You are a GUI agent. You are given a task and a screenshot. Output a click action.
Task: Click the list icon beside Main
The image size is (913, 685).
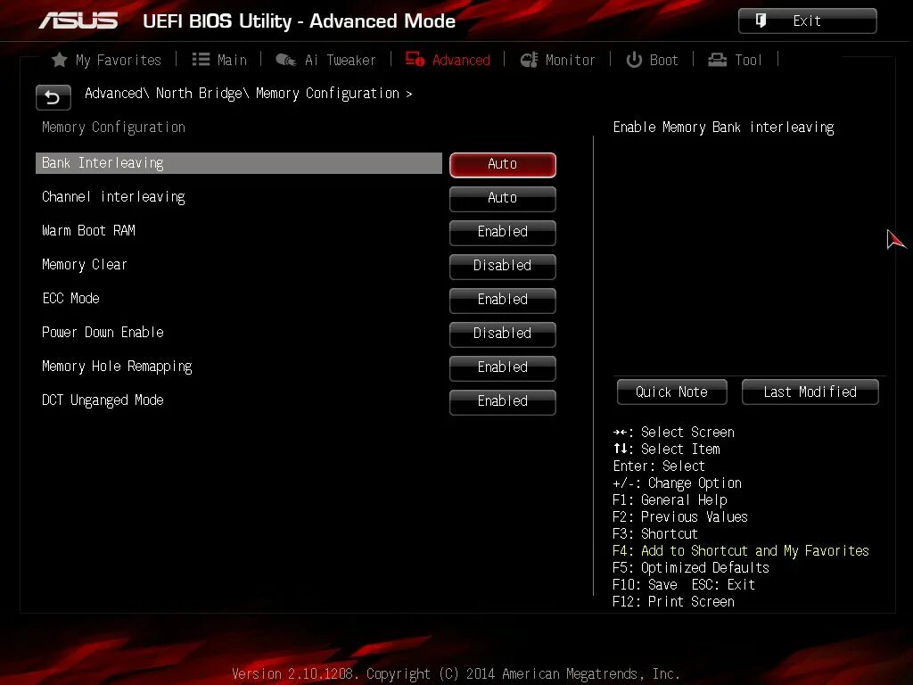pos(201,60)
